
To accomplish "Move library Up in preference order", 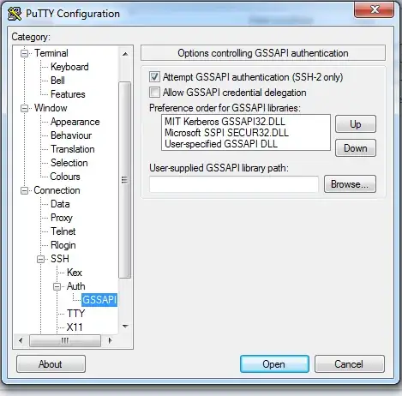I will [x=356, y=124].
